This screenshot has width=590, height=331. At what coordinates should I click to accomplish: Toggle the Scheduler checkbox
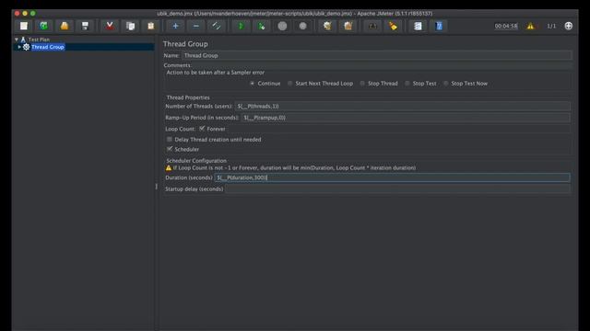click(x=170, y=149)
